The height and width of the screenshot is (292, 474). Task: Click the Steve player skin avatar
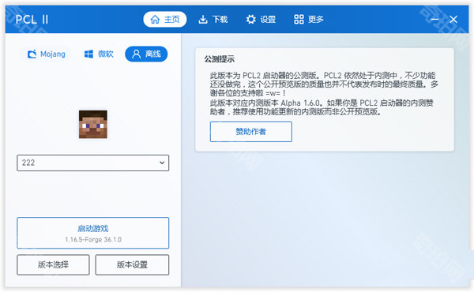pos(92,125)
